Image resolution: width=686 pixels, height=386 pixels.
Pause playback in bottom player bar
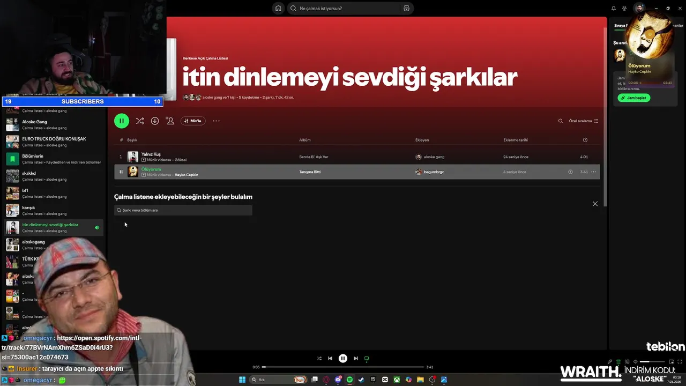coord(343,358)
